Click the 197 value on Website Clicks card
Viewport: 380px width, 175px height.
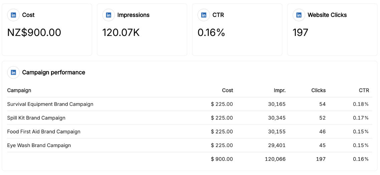(300, 33)
